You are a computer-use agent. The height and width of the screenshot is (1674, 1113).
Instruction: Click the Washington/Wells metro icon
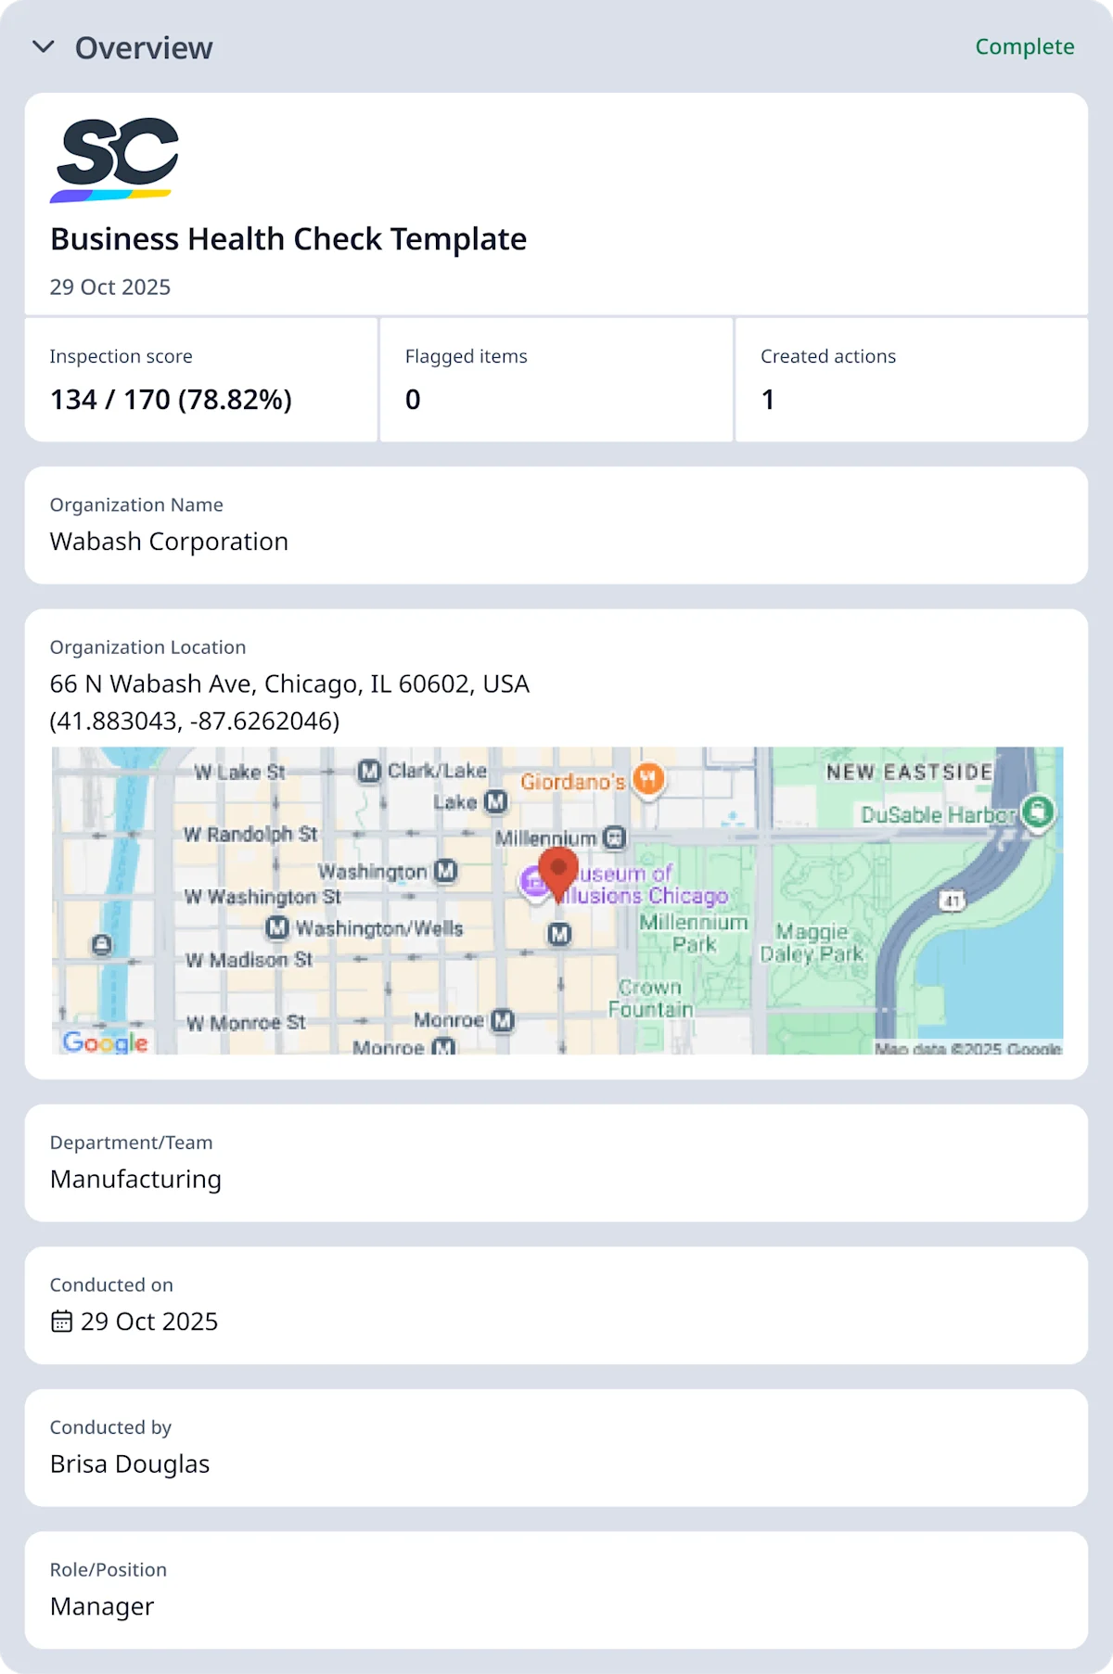(x=276, y=927)
